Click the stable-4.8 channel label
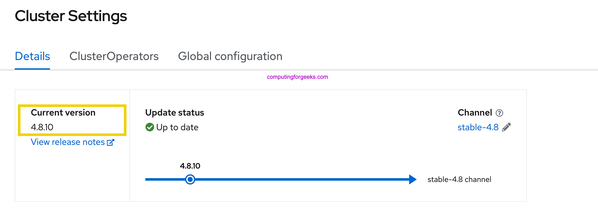This screenshot has width=598, height=219. click(459, 179)
